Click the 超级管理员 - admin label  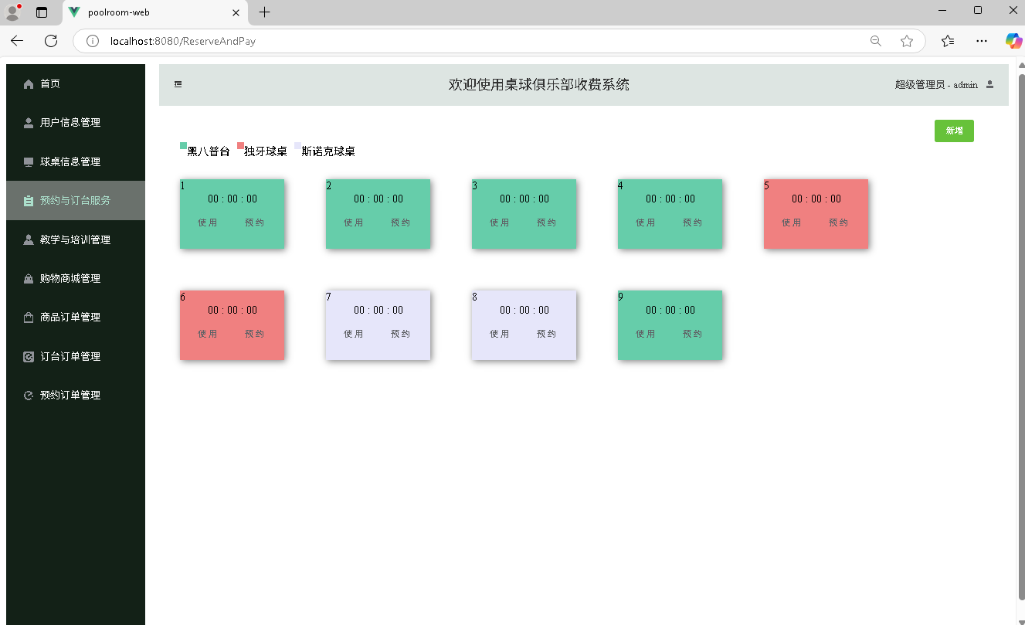[936, 85]
